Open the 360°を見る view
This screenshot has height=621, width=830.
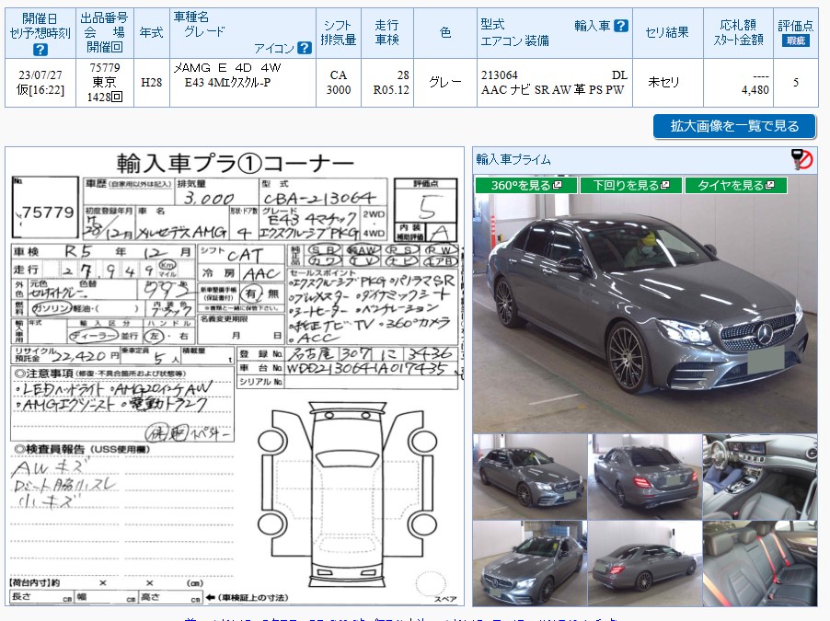coord(525,185)
